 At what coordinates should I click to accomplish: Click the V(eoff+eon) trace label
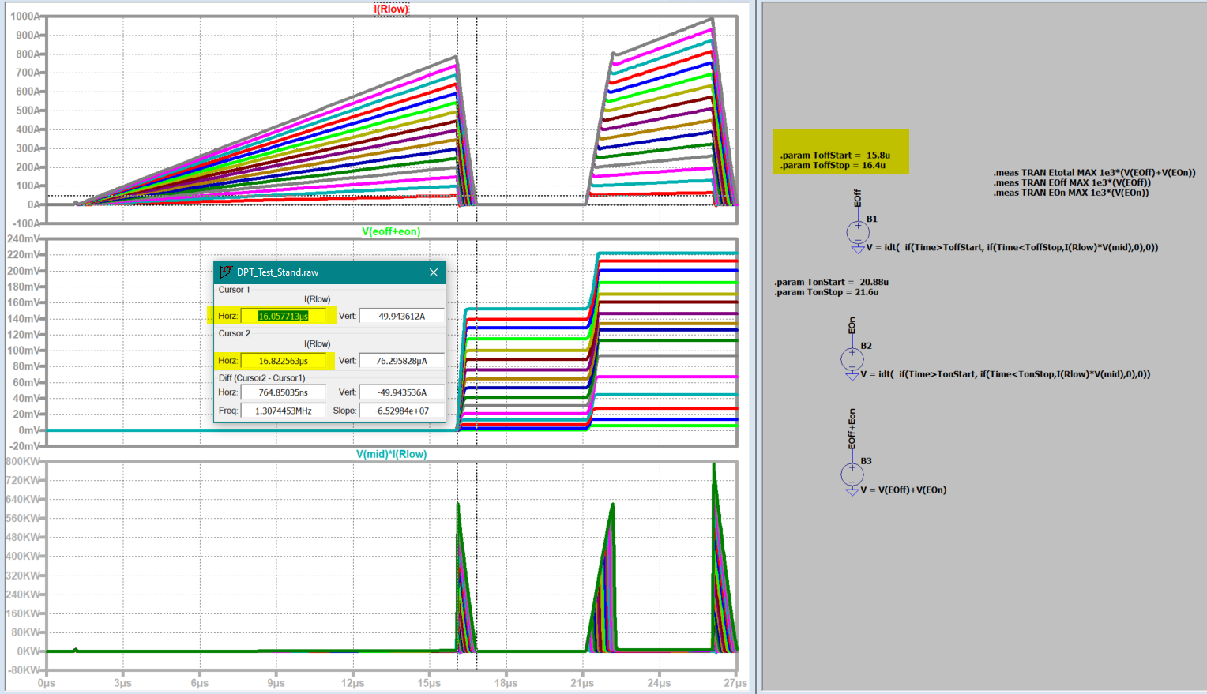point(391,231)
